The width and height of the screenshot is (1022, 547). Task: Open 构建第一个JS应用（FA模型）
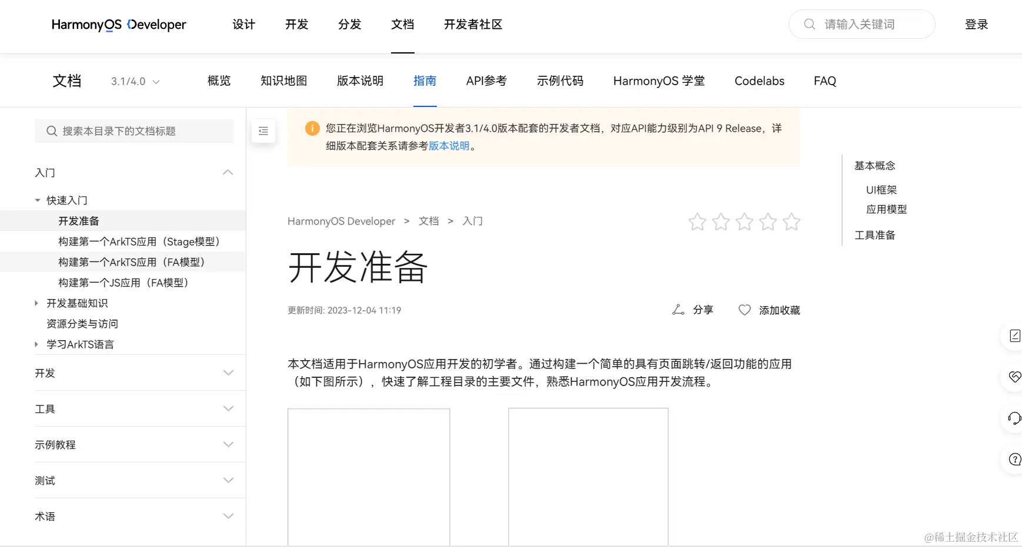pos(123,283)
